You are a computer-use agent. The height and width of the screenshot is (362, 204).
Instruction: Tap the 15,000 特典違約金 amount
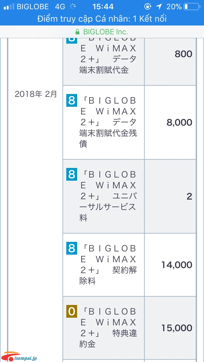pyautogui.click(x=177, y=328)
